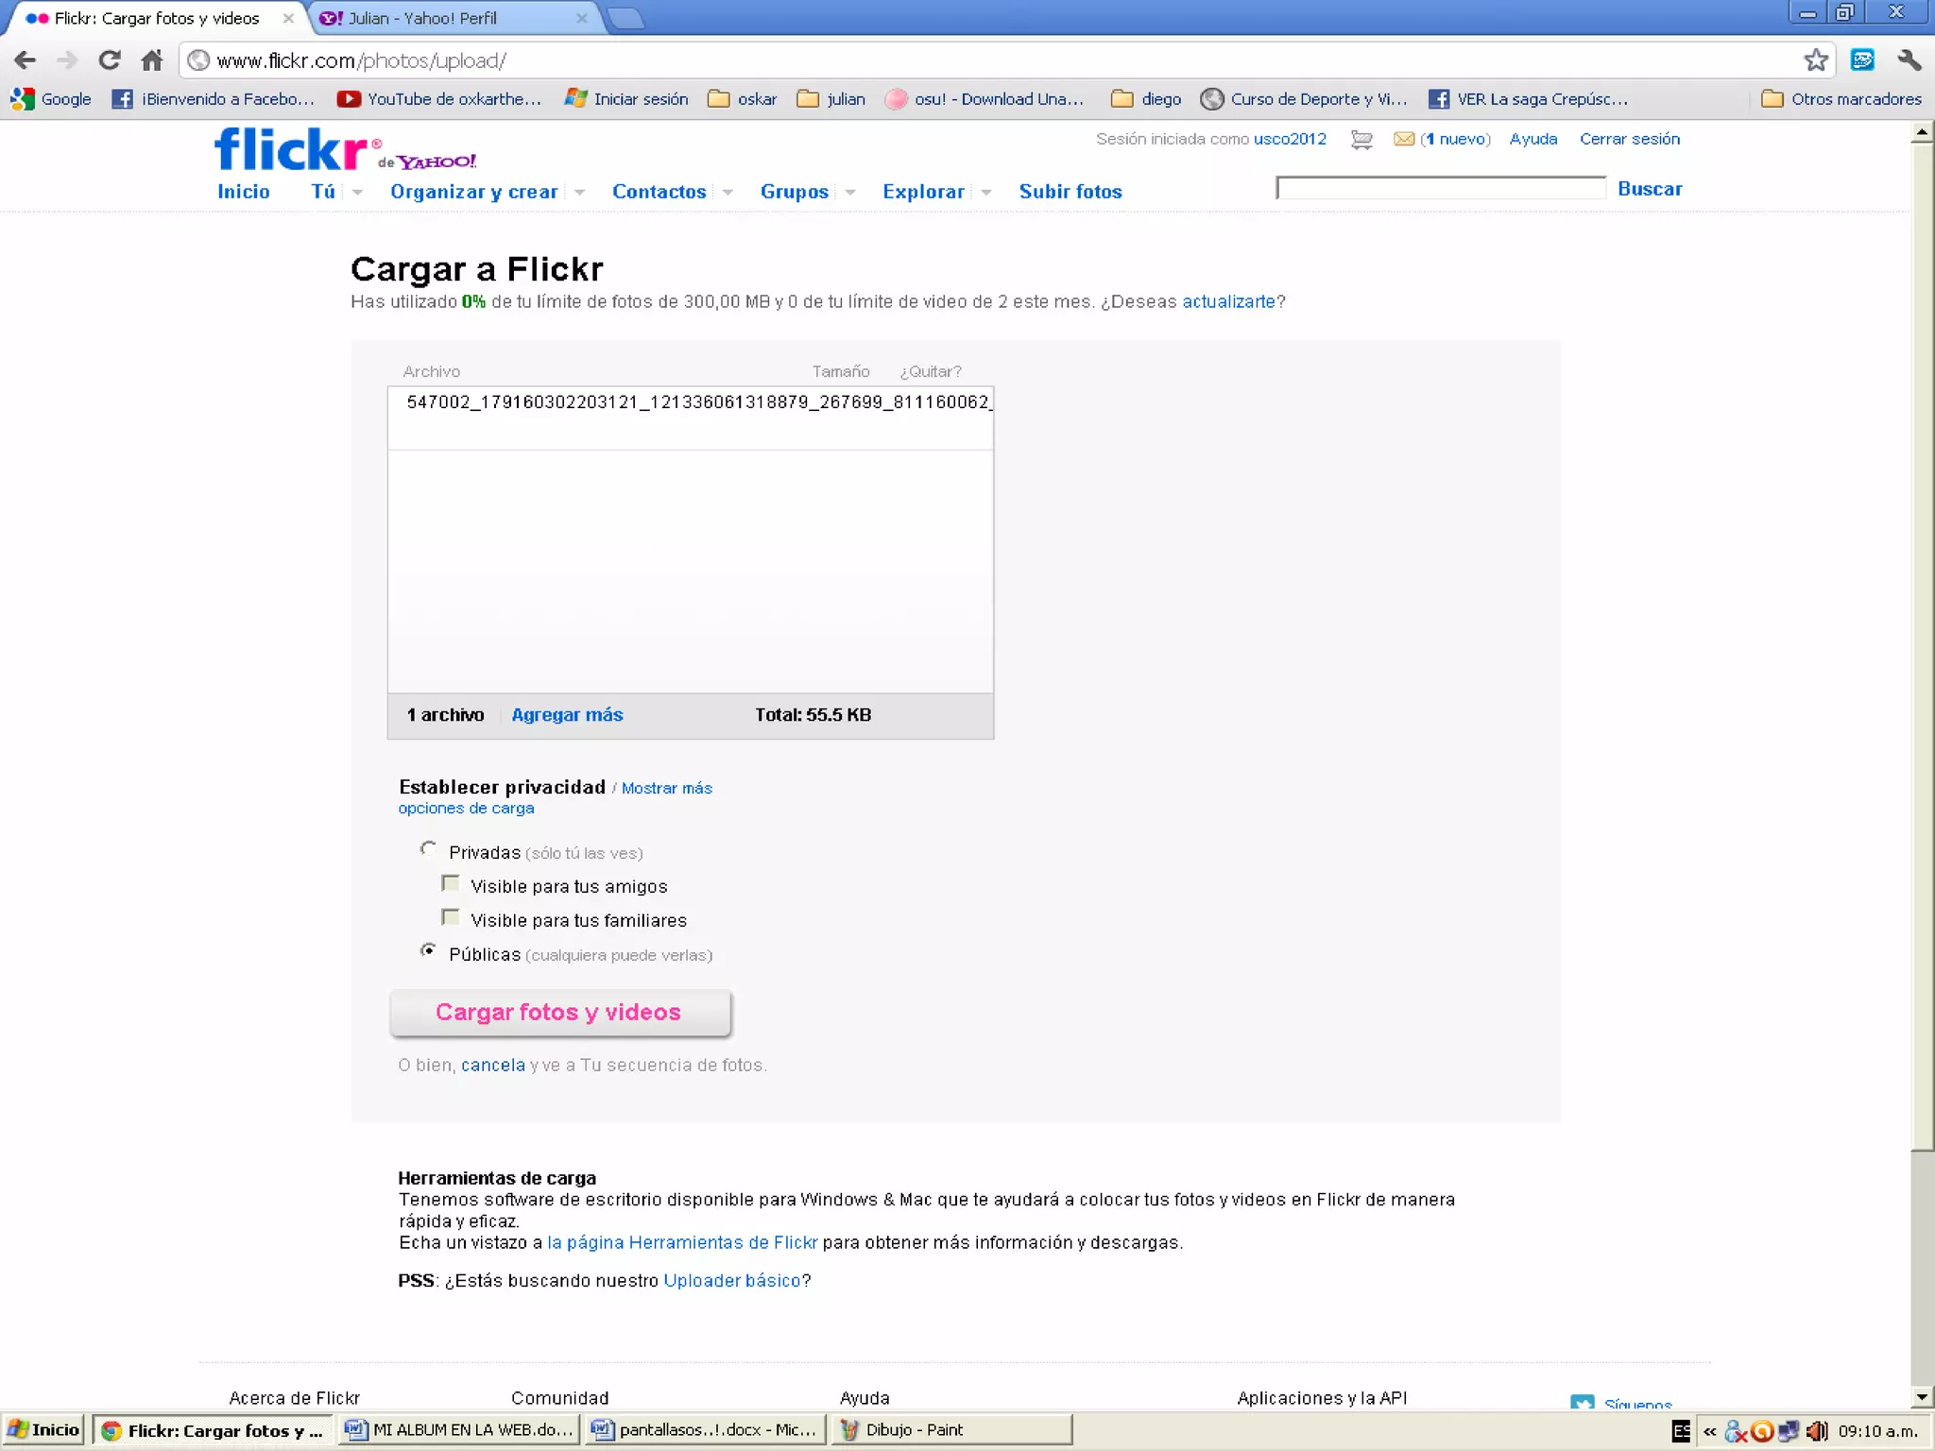Open the mail envelope icon

coord(1404,140)
